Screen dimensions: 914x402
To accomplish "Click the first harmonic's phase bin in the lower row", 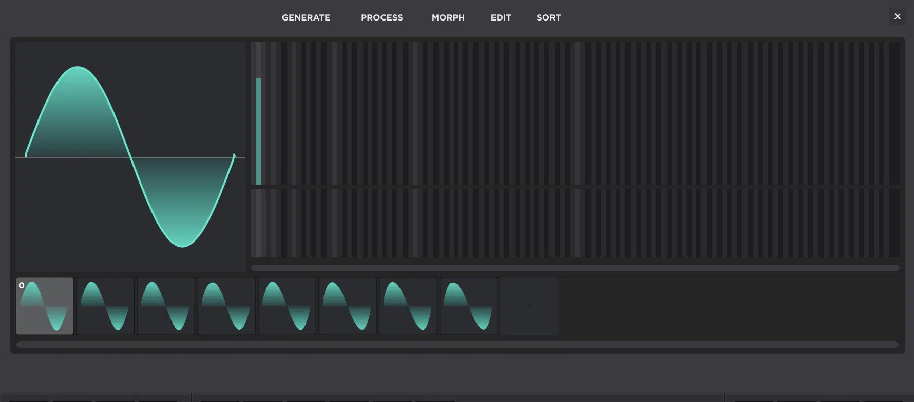I will (258, 223).
